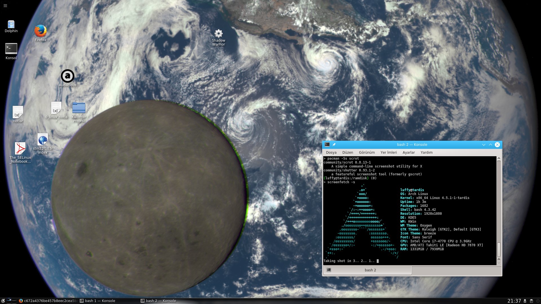Viewport: 541px width, 304px height.
Task: Open the Dosya menu in Konsole
Action: [x=331, y=152]
